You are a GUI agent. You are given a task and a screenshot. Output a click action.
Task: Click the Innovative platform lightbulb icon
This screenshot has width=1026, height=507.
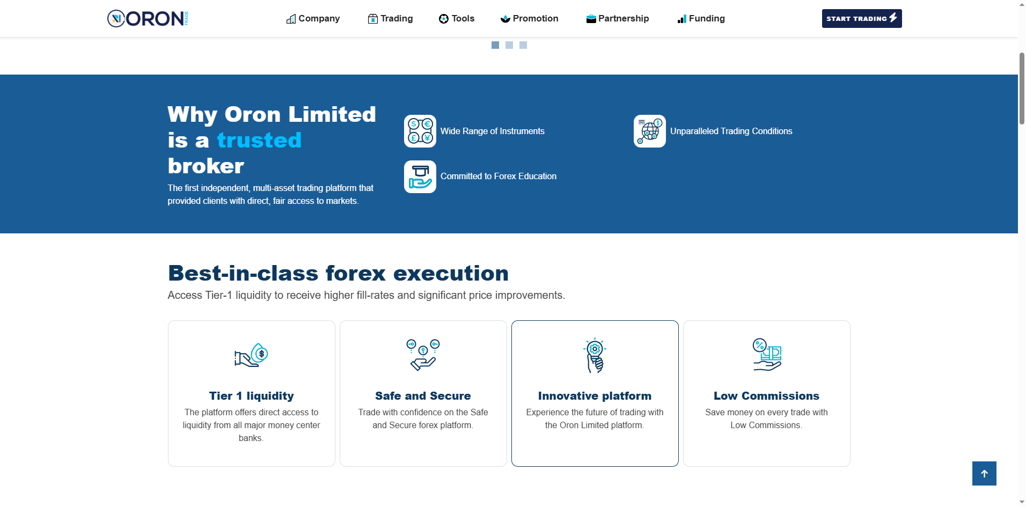595,355
